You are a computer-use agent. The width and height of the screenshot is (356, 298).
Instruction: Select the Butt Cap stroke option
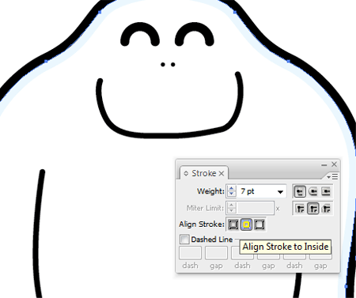pyautogui.click(x=300, y=191)
